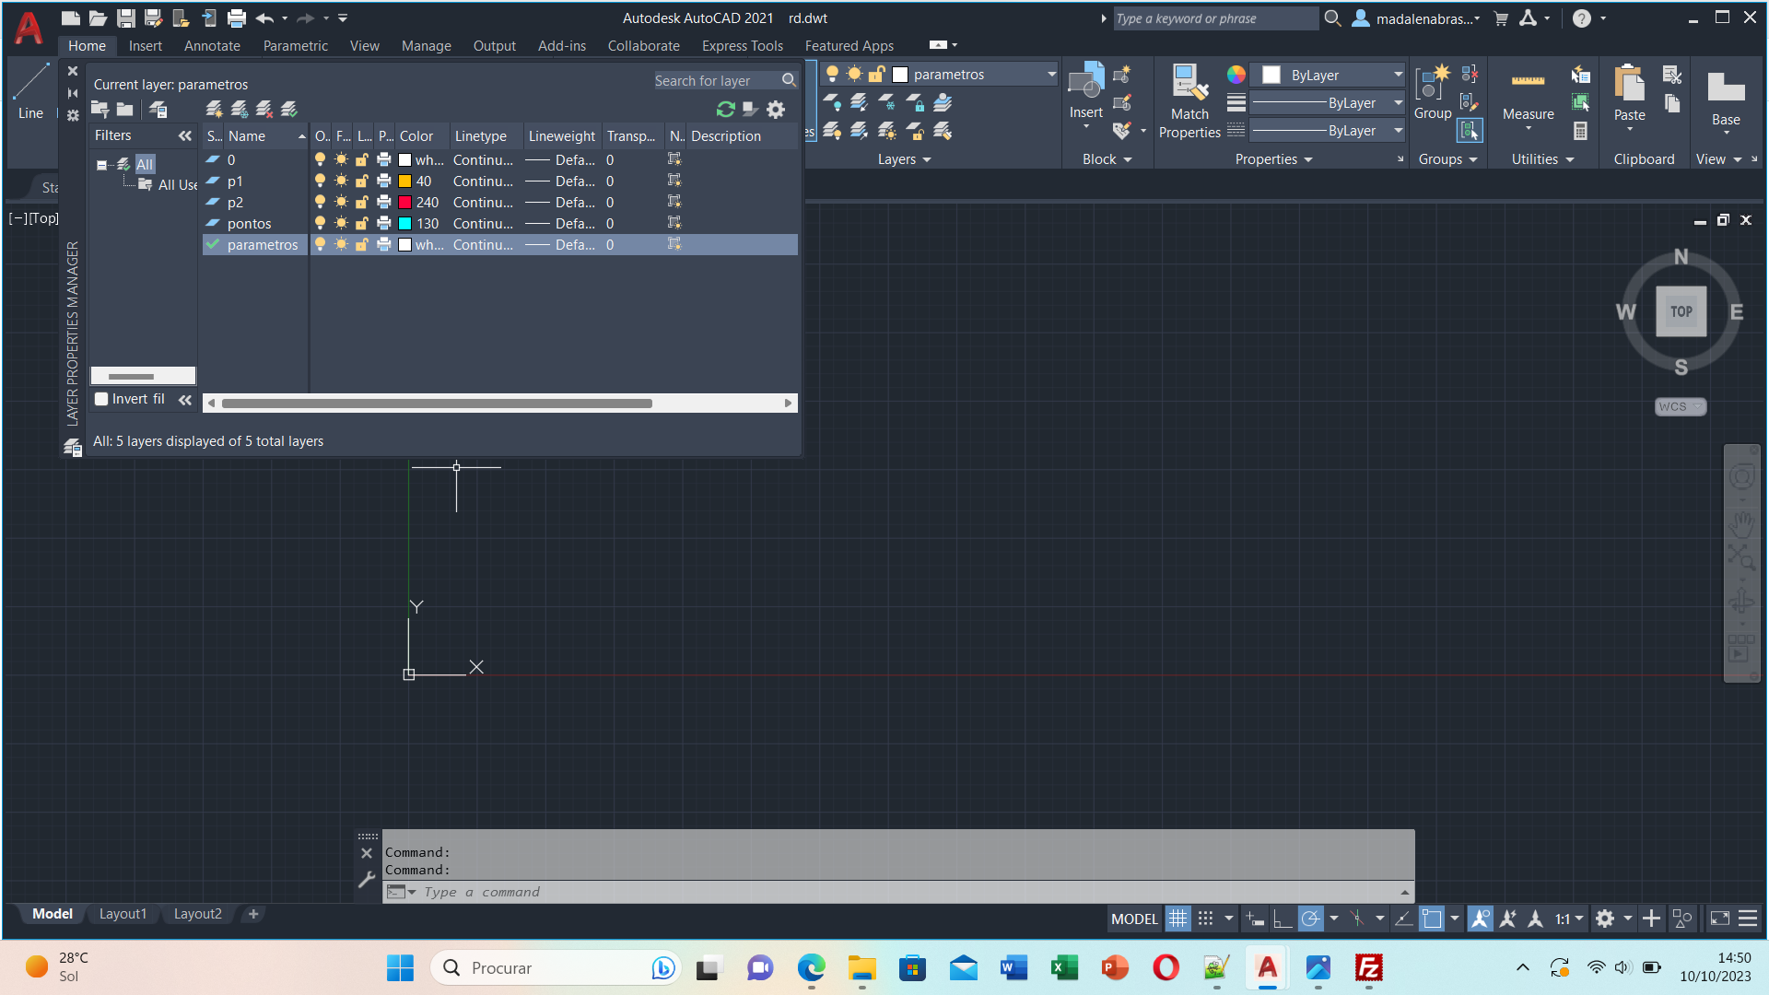Toggle freeze sun icon for layer p2
The image size is (1769, 995).
coord(341,202)
